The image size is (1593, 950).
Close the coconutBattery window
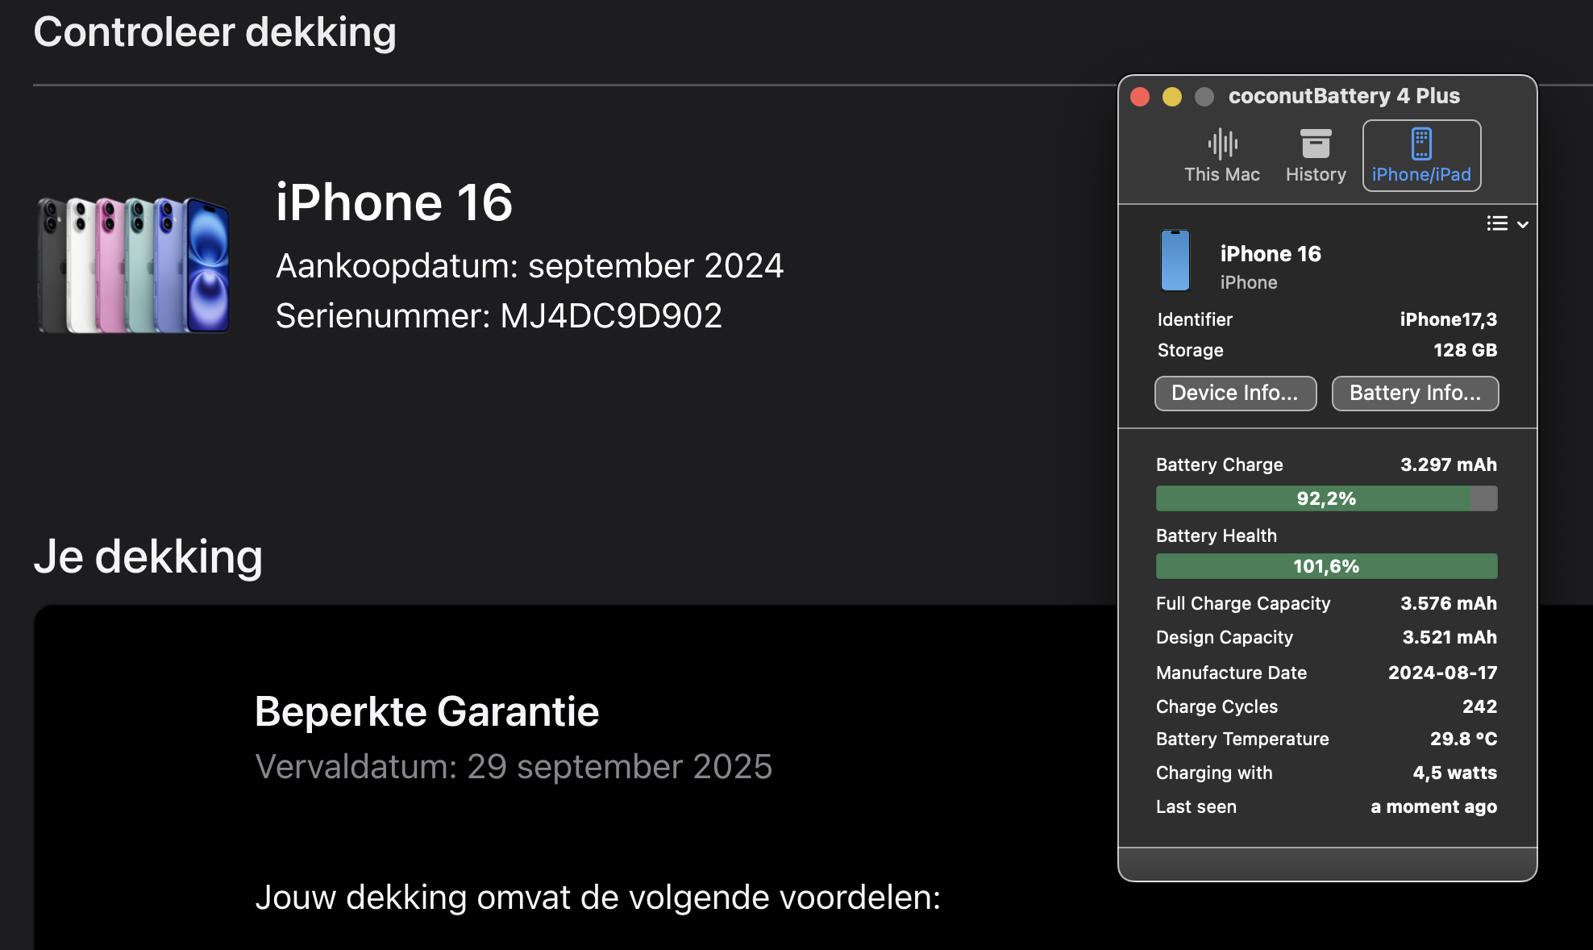point(1140,97)
